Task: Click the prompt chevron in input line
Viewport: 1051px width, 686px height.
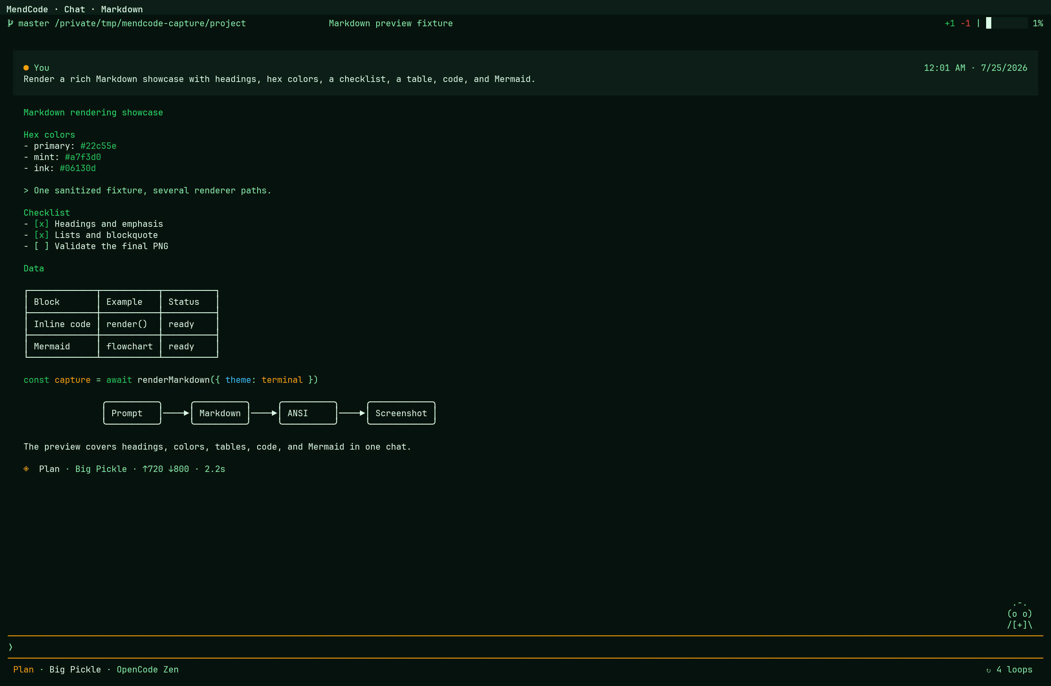Action: click(x=11, y=647)
